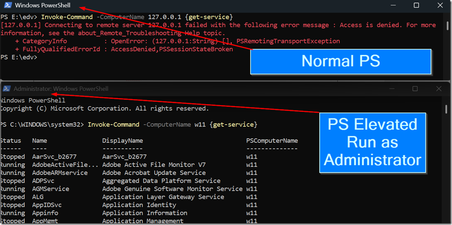
Task: Click the scrollbar thumb in Administrator PowerShell window
Action: 446,109
